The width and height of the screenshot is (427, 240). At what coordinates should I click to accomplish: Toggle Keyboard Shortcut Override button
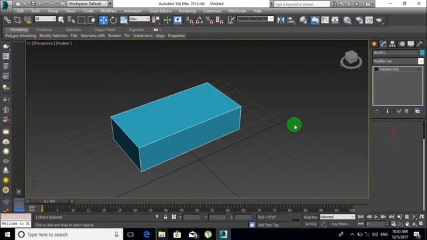point(177,20)
